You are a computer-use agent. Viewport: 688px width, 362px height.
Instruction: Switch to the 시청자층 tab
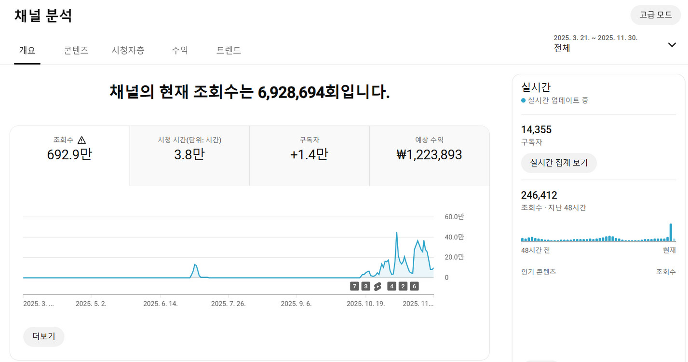pos(128,50)
